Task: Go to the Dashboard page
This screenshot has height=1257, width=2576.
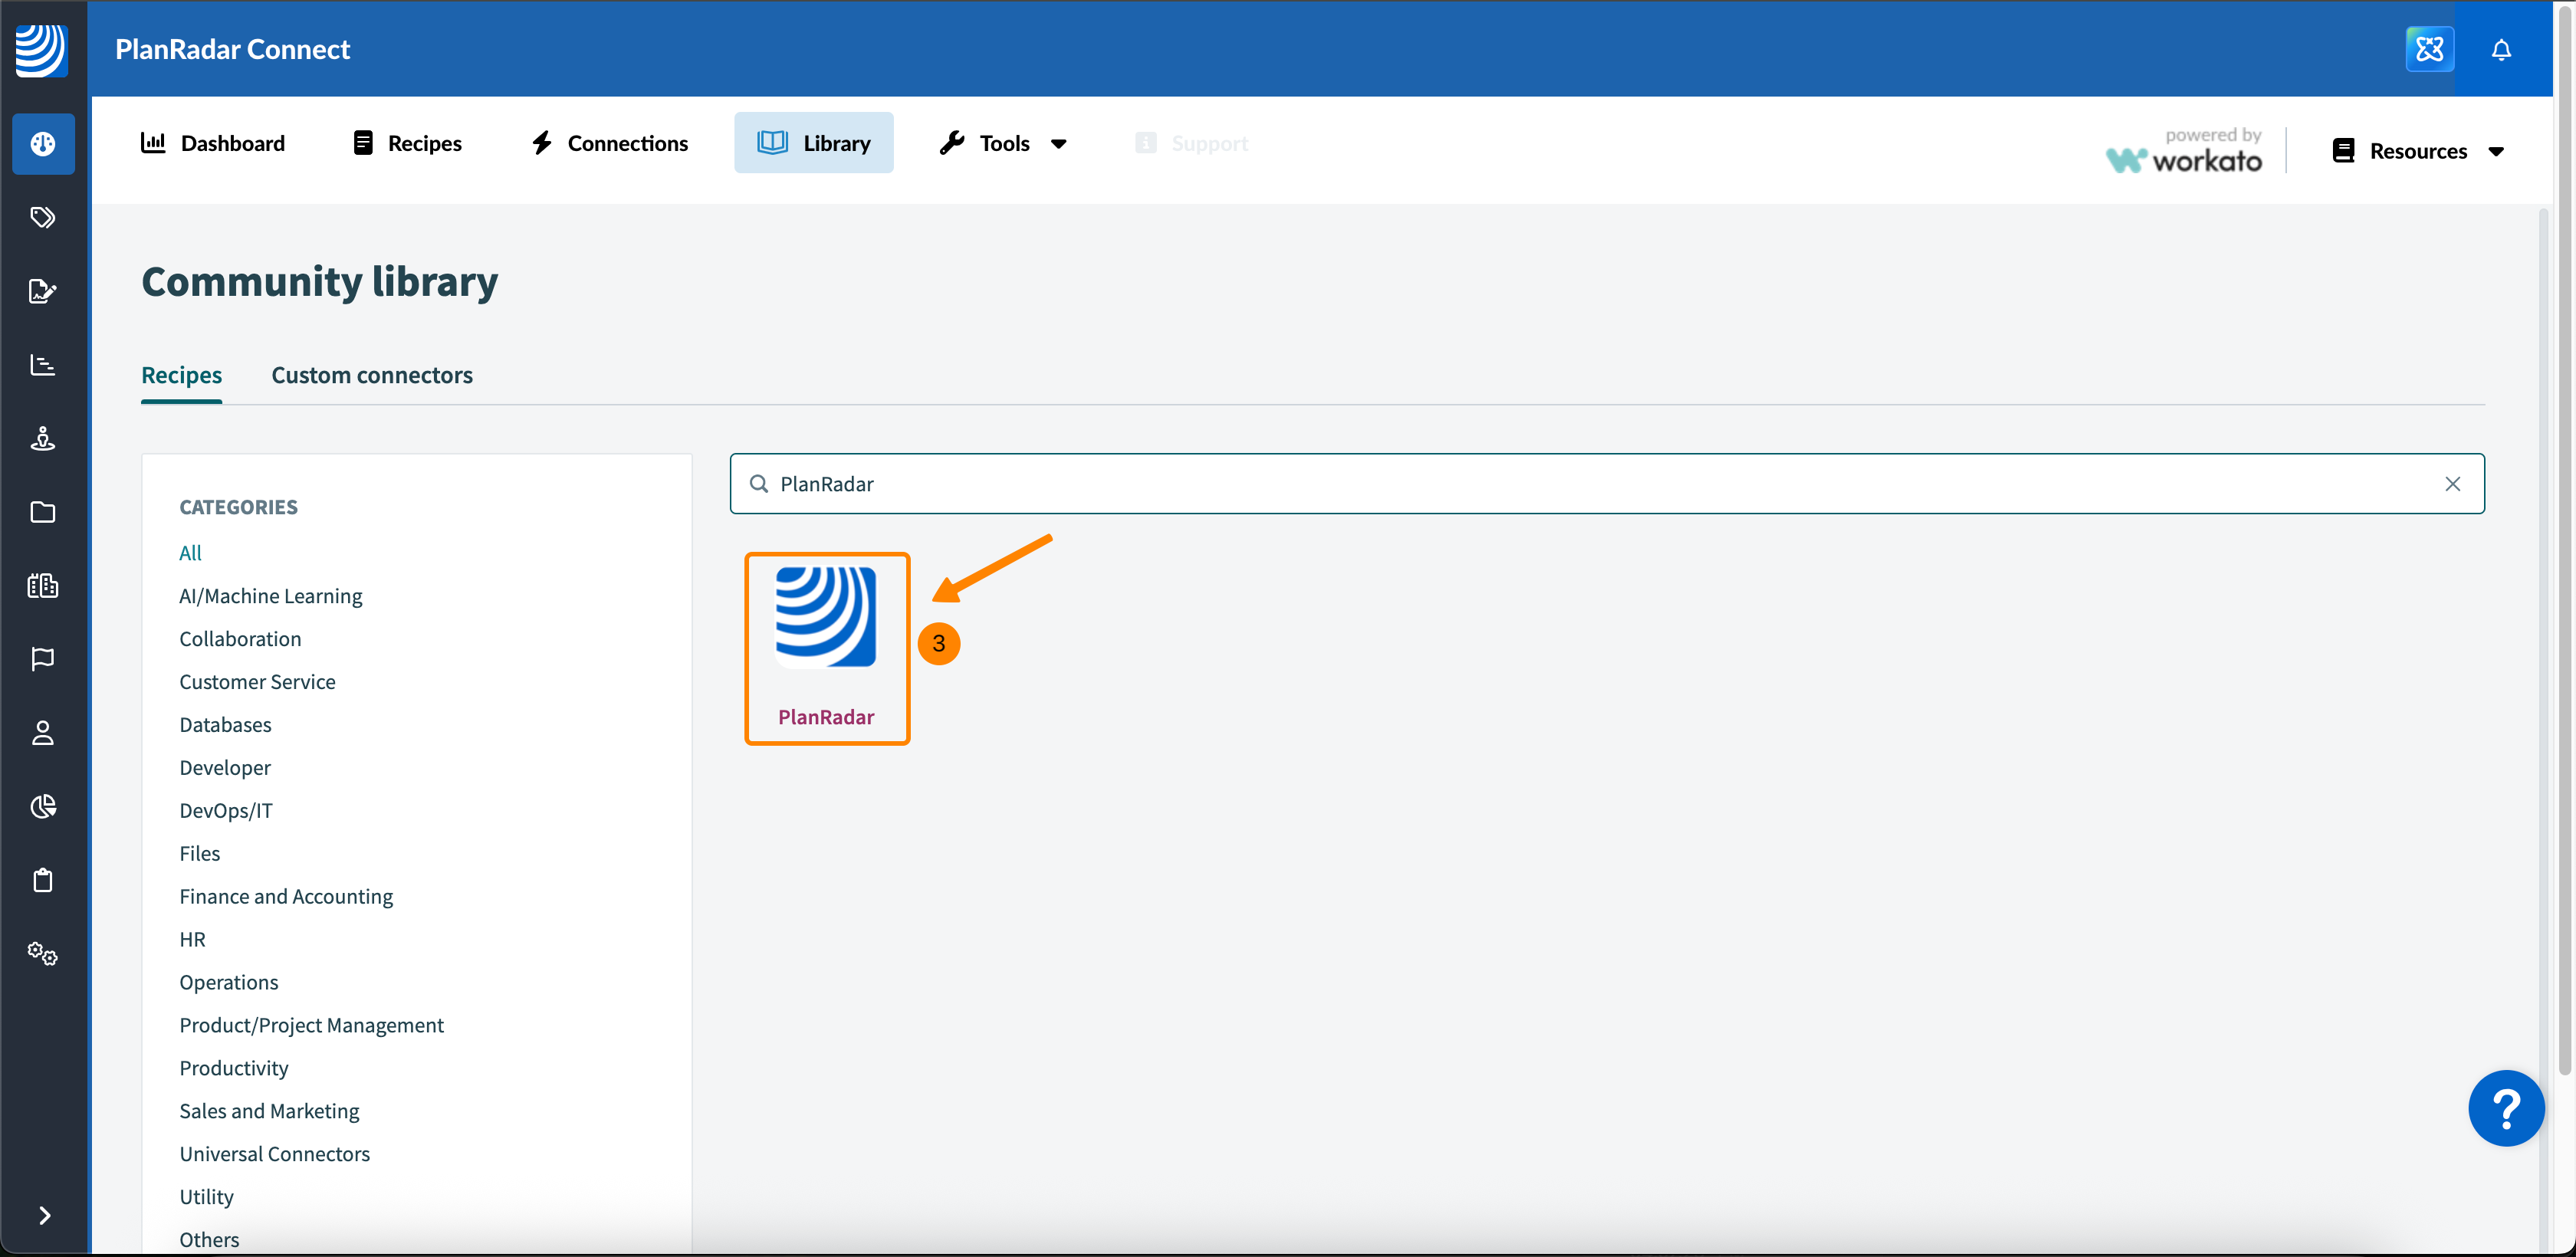Action: tap(213, 143)
